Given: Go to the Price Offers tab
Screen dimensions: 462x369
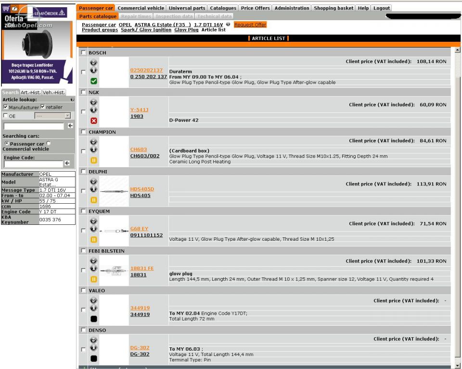Looking at the screenshot, I should 255,8.
